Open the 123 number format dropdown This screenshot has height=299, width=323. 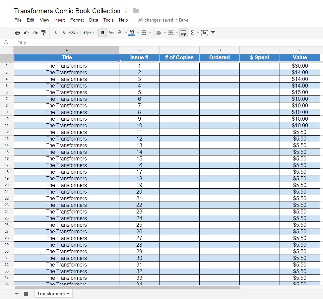click(74, 33)
